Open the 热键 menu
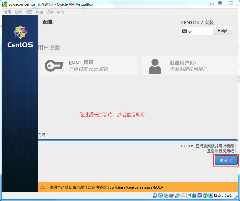This screenshot has height=201, width=240. click(39, 12)
